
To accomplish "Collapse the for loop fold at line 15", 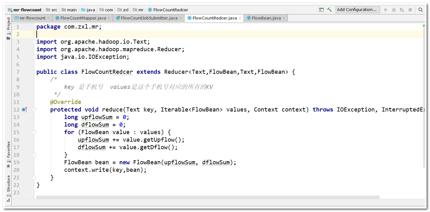I will [x=34, y=132].
